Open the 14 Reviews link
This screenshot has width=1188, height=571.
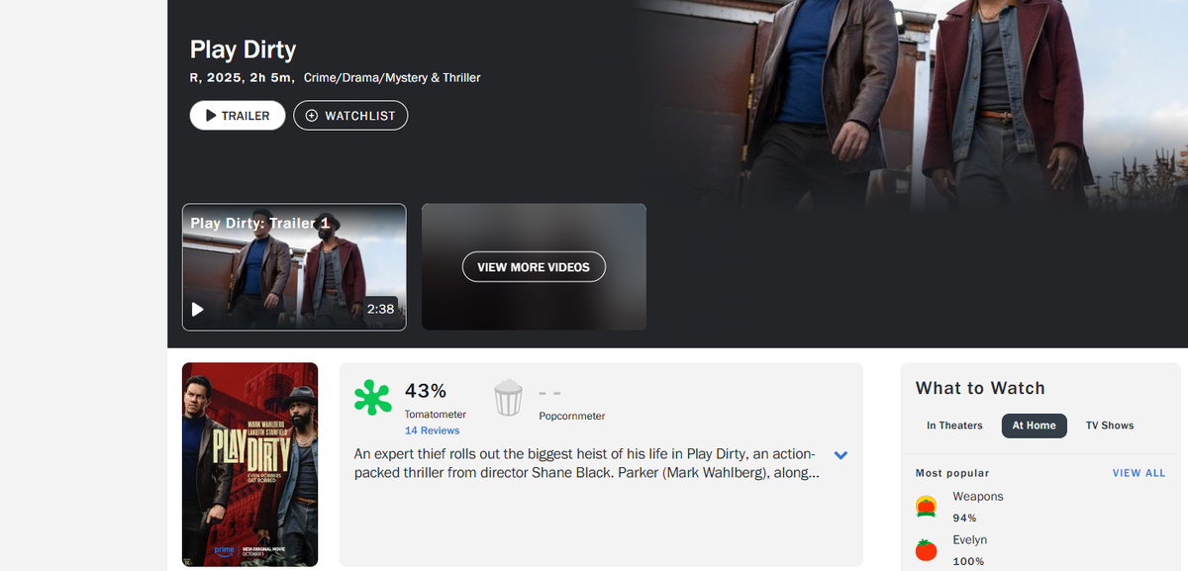432,430
